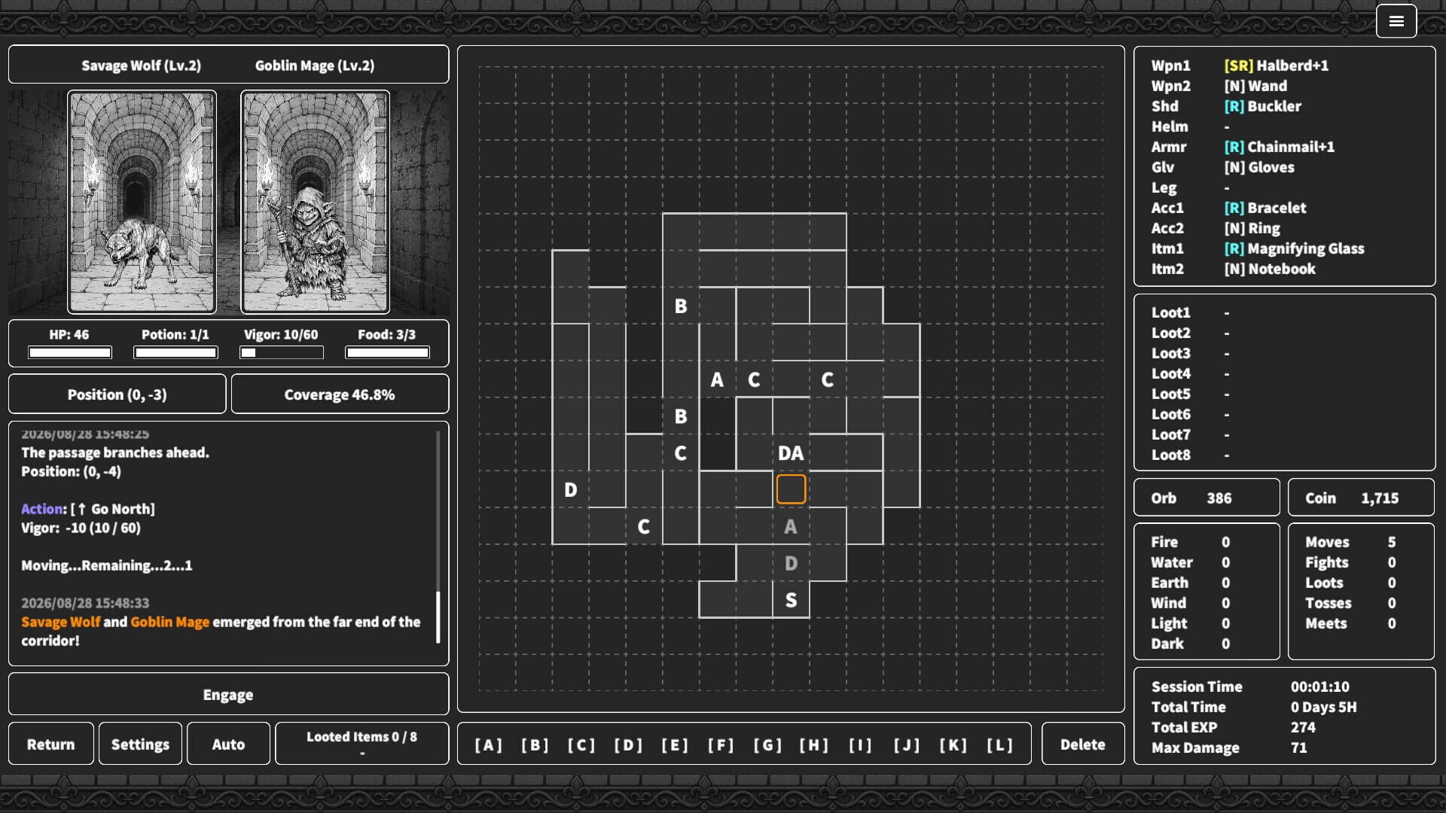
Task: Select the [R] Magnifying Glass item
Action: tap(1294, 248)
